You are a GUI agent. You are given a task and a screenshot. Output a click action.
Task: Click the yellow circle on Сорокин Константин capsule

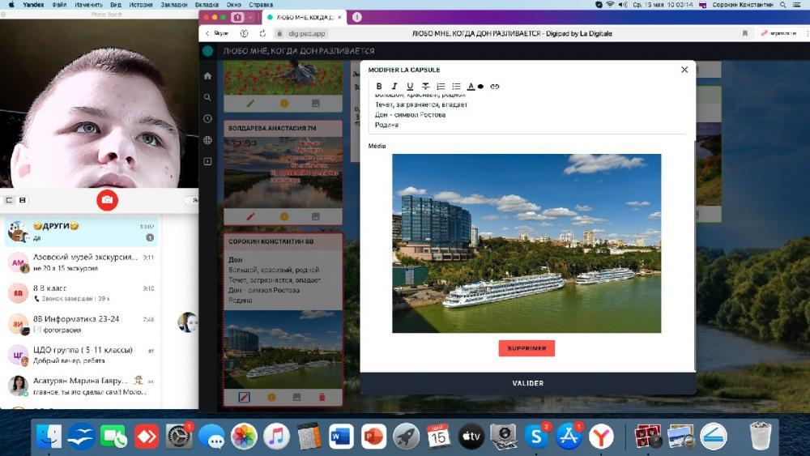coord(271,397)
